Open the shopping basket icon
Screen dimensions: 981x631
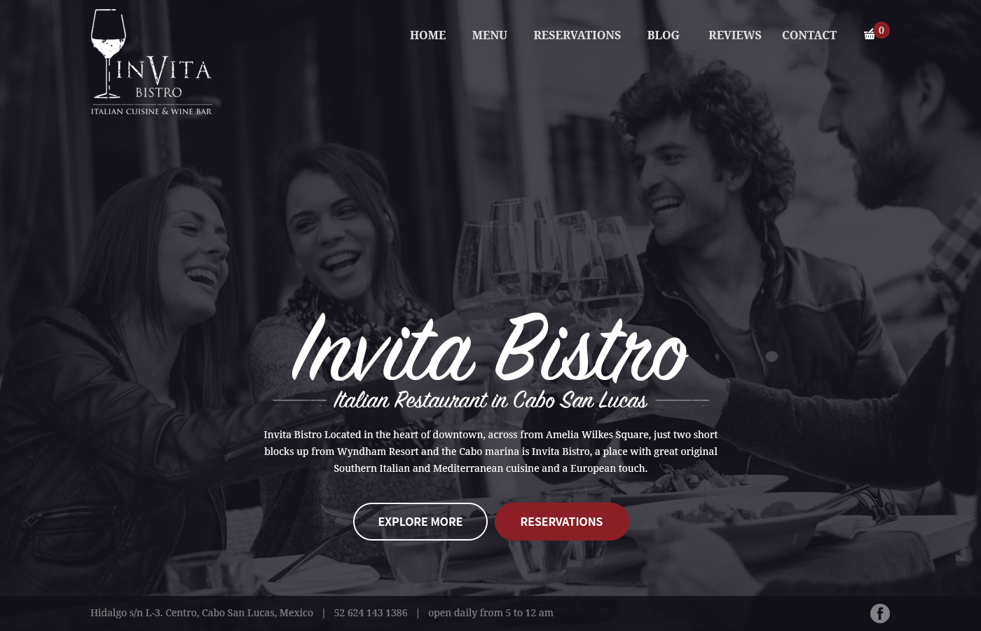point(869,34)
